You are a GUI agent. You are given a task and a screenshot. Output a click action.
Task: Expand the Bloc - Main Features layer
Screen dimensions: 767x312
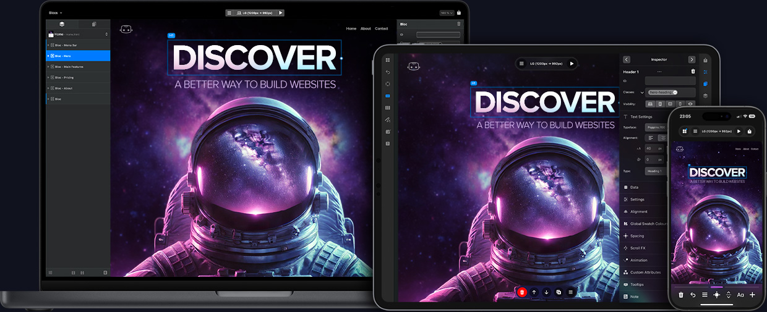(48, 67)
